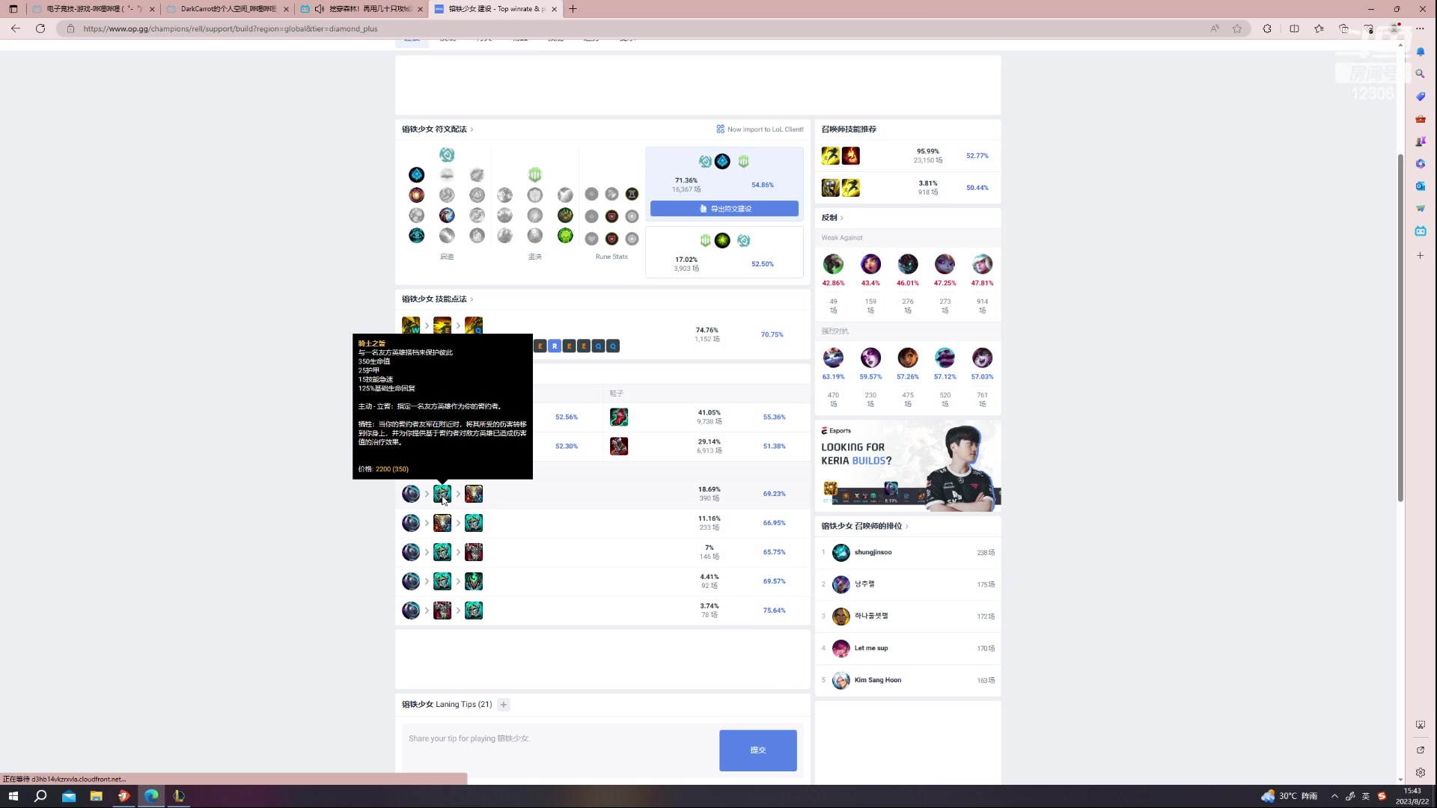Click the R skill level box in skill sequence
The width and height of the screenshot is (1437, 808).
555,346
